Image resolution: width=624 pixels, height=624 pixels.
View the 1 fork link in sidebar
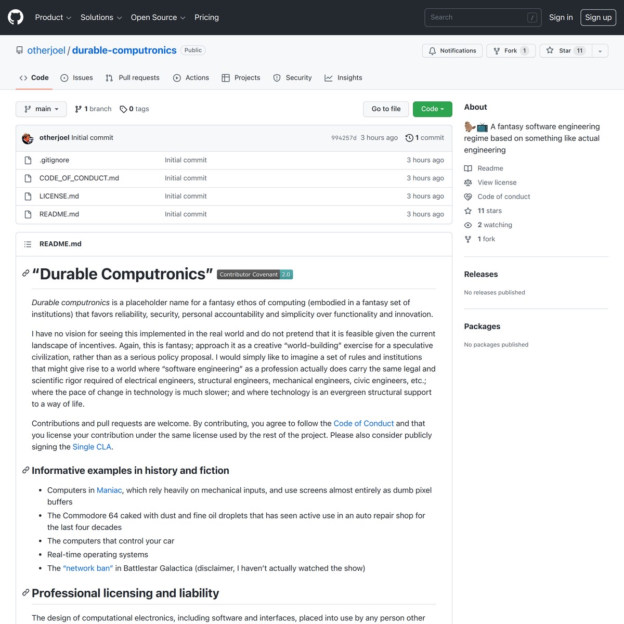coord(480,239)
